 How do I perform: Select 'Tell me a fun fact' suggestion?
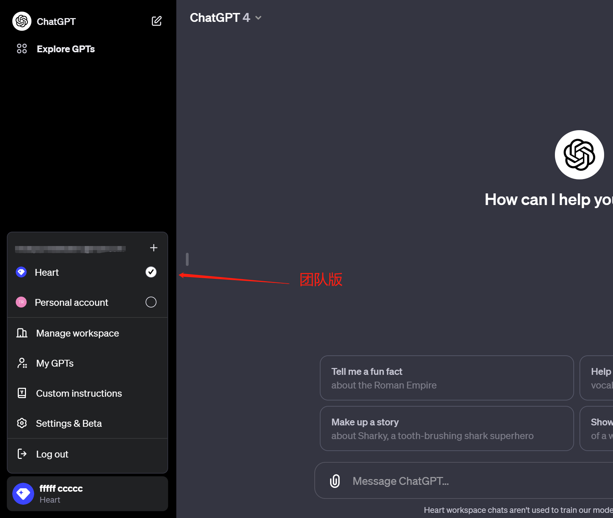click(x=447, y=378)
